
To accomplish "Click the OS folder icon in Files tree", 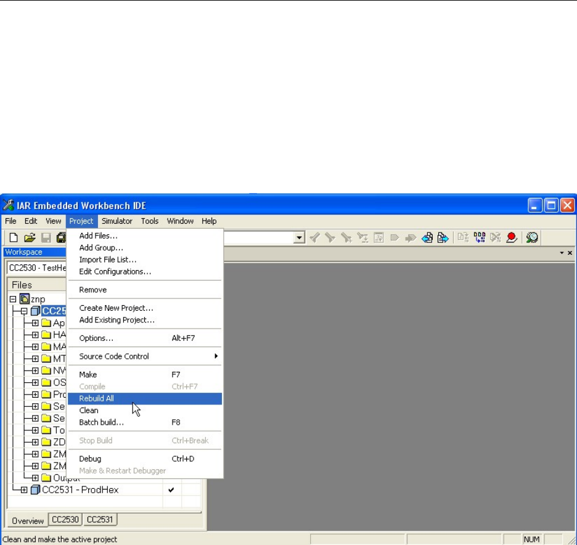I will (46, 382).
